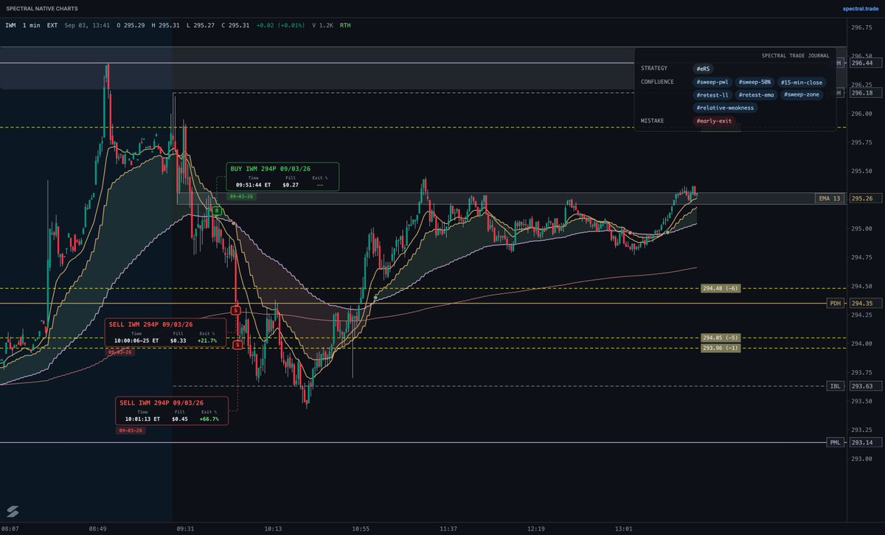Click the $0.27 buy fill value
The width and height of the screenshot is (885, 535).
point(290,185)
